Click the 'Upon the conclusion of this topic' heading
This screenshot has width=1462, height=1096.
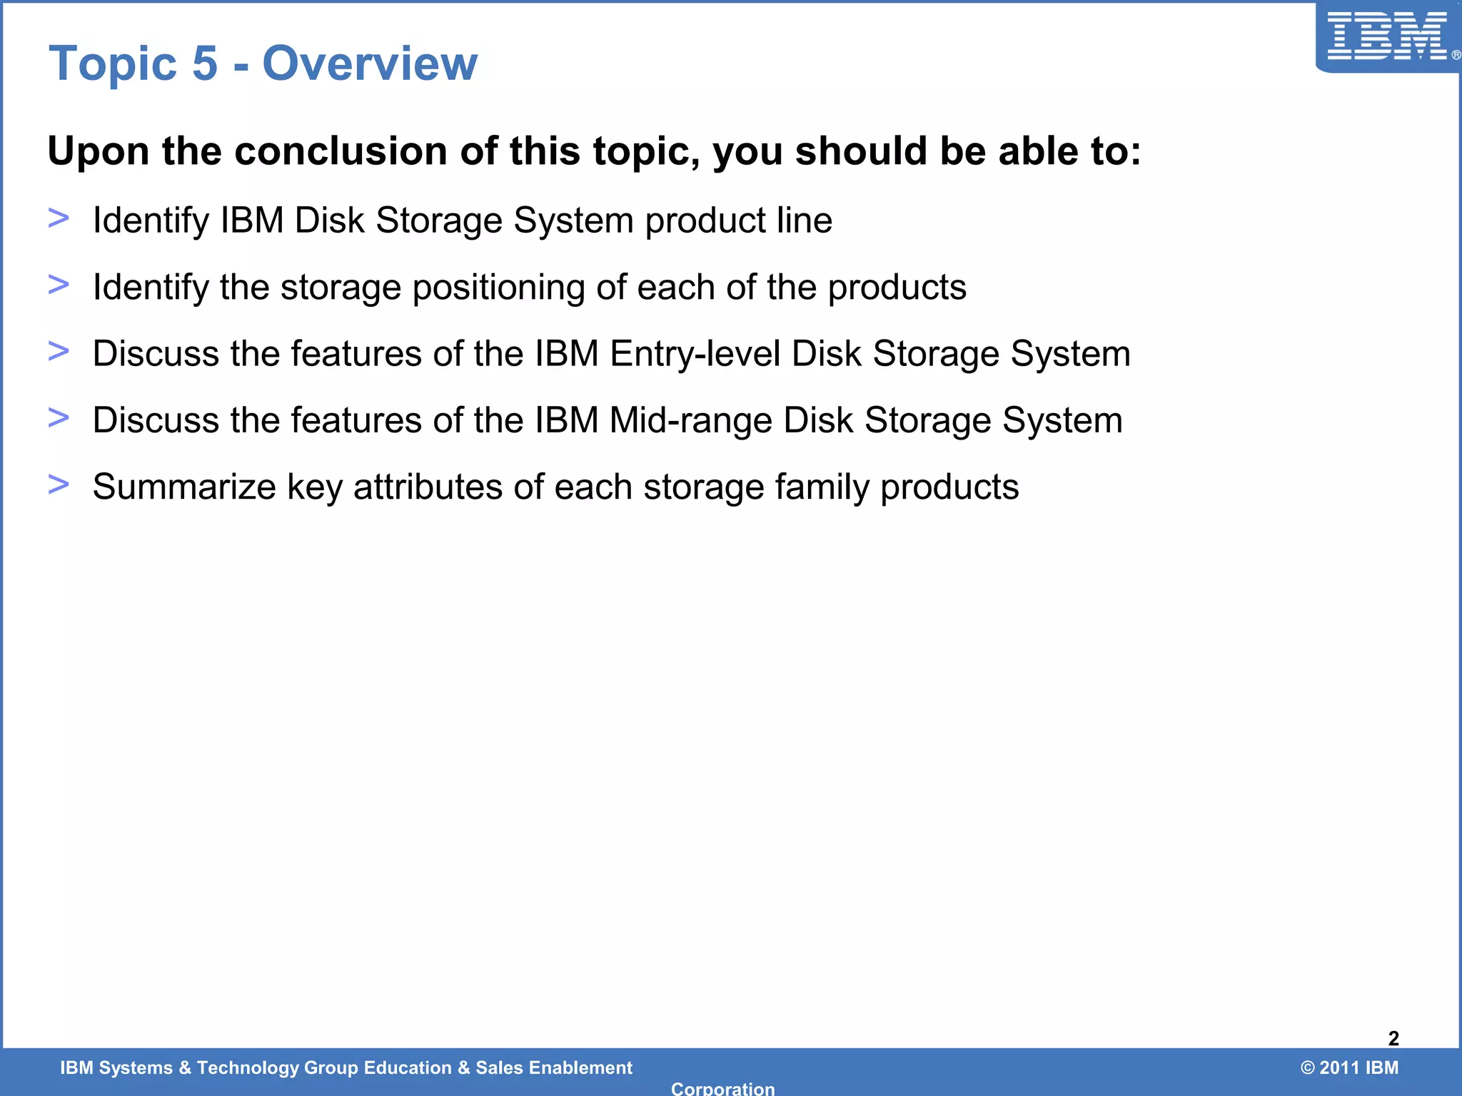pyautogui.click(x=594, y=151)
